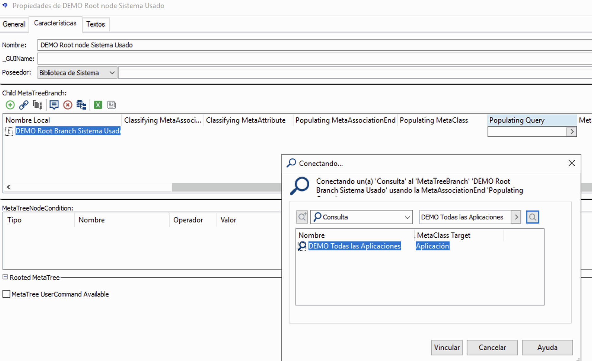Click the blue chain link connect icon
The width and height of the screenshot is (592, 361).
pyautogui.click(x=24, y=105)
